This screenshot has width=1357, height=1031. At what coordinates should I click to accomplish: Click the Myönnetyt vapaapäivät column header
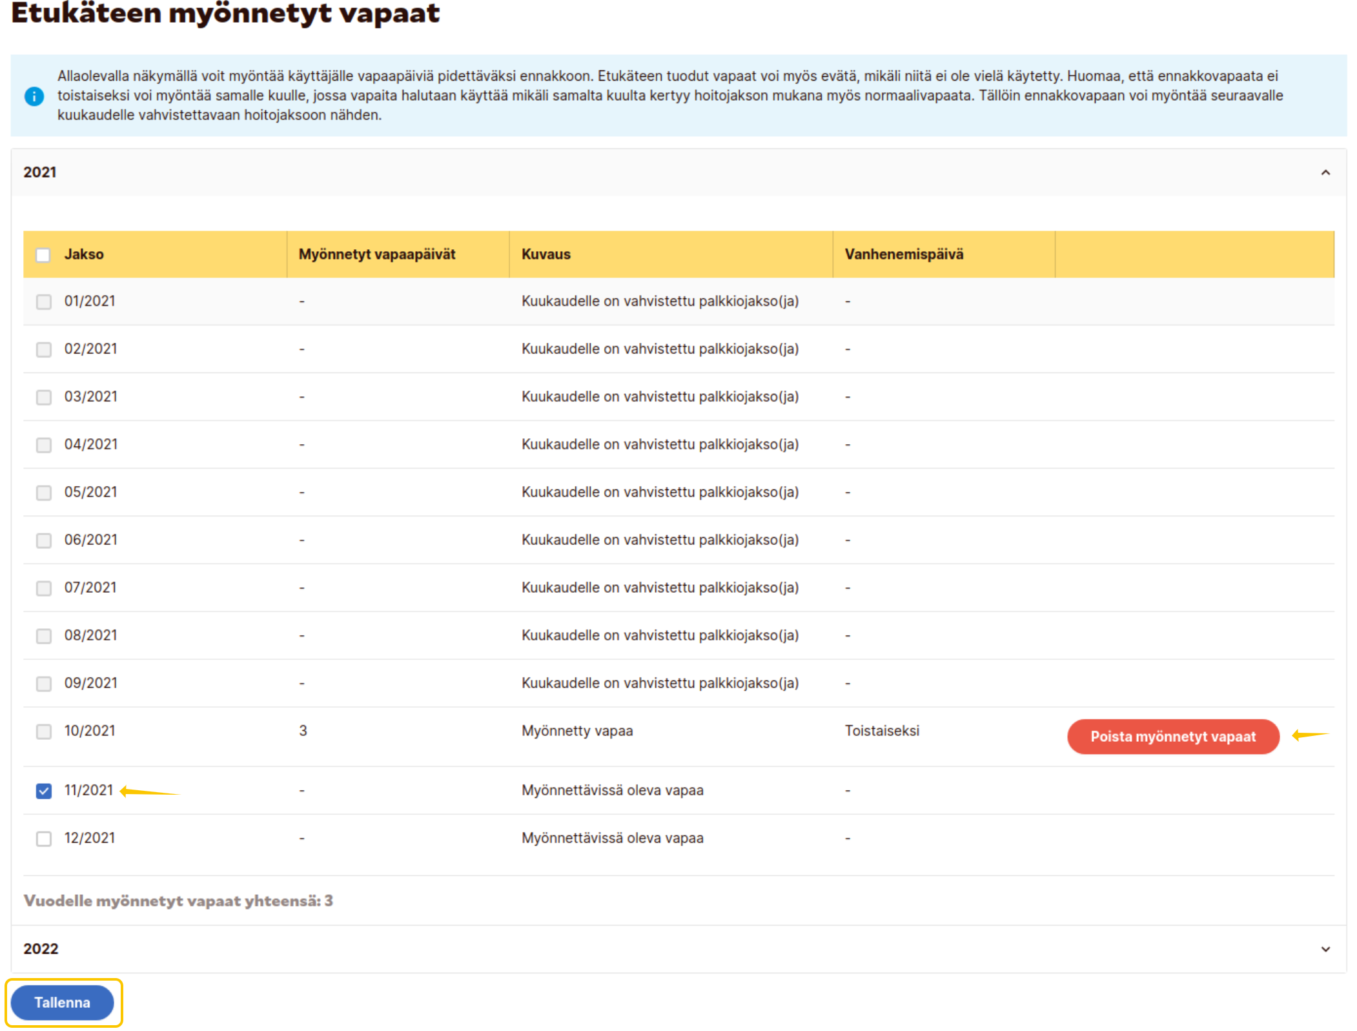[377, 254]
